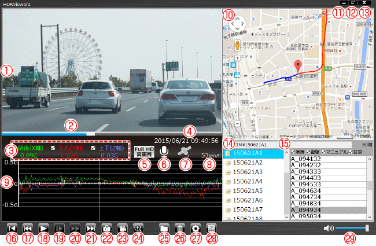The image size is (376, 246).
Task: Select file A_094734
Action: [x=329, y=197]
